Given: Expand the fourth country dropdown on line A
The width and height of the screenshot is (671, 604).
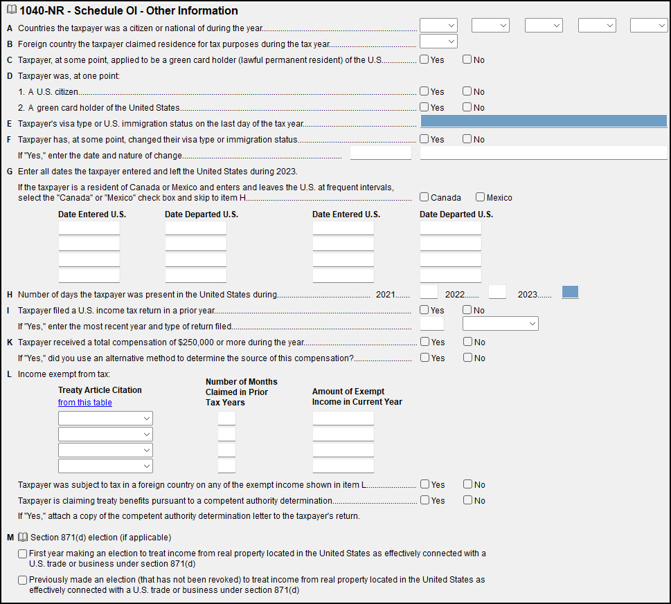Looking at the screenshot, I should [597, 26].
